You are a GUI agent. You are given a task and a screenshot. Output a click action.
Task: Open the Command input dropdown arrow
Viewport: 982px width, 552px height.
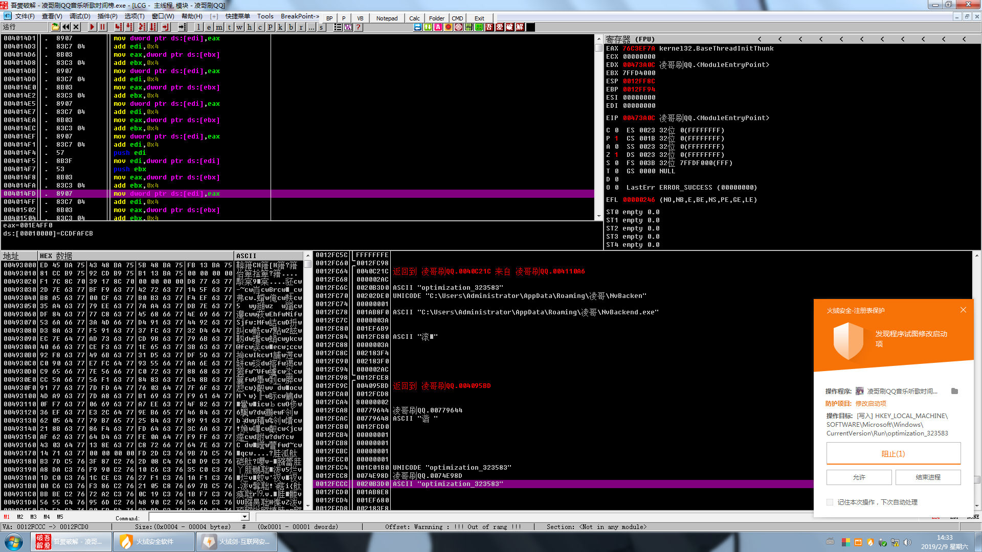pos(244,517)
